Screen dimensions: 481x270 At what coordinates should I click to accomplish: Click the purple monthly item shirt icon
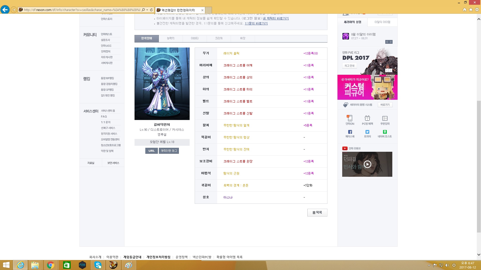pyautogui.click(x=346, y=36)
